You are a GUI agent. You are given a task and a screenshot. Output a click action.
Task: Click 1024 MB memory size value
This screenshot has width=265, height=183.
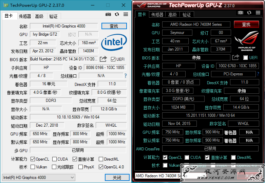178,107
